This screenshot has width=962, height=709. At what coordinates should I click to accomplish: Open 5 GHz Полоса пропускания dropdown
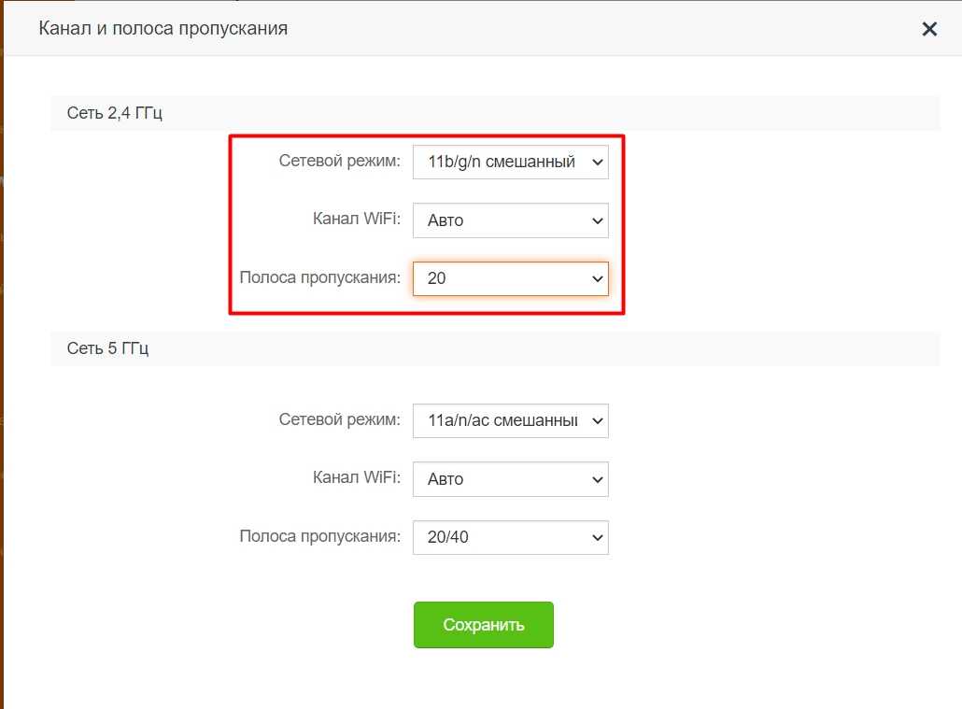[510, 537]
